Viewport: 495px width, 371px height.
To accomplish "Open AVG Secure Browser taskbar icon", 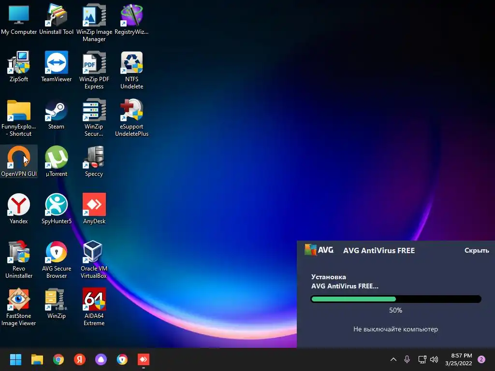I will pyautogui.click(x=122, y=359).
